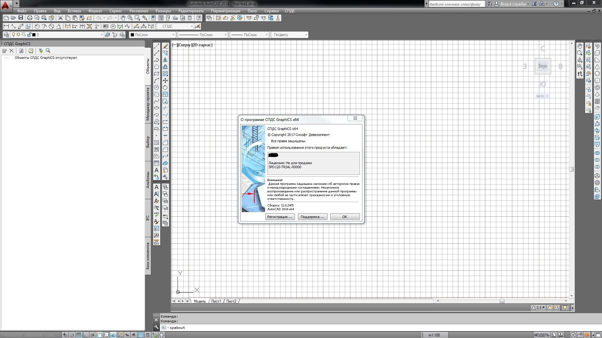Click the Поддержка ... button
This screenshot has height=338, width=602.
click(x=312, y=217)
